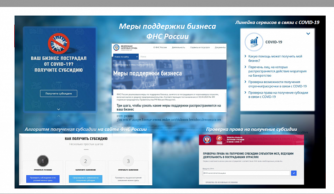Open Поиск по сайту dropdown
This screenshot has height=194, width=334.
[x=126, y=57]
